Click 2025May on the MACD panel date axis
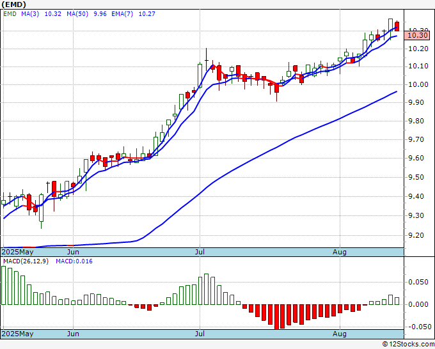435x349 pixels. click(17, 334)
